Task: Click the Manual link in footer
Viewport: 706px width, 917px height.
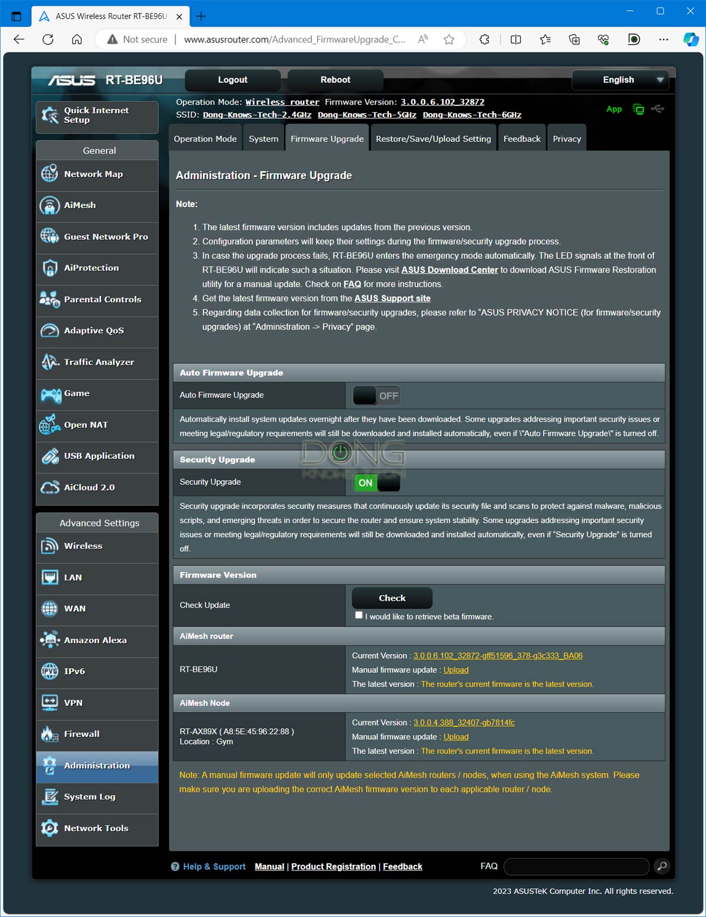Action: (x=269, y=866)
